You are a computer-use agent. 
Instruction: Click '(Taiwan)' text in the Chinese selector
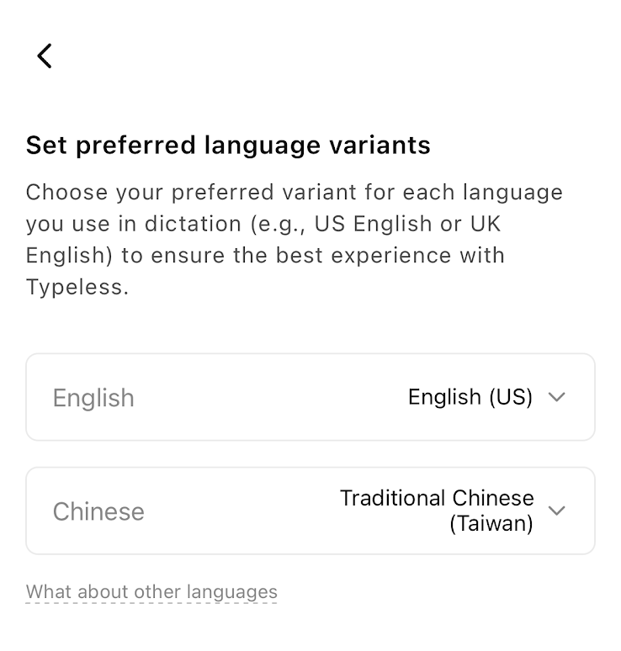[x=491, y=524]
